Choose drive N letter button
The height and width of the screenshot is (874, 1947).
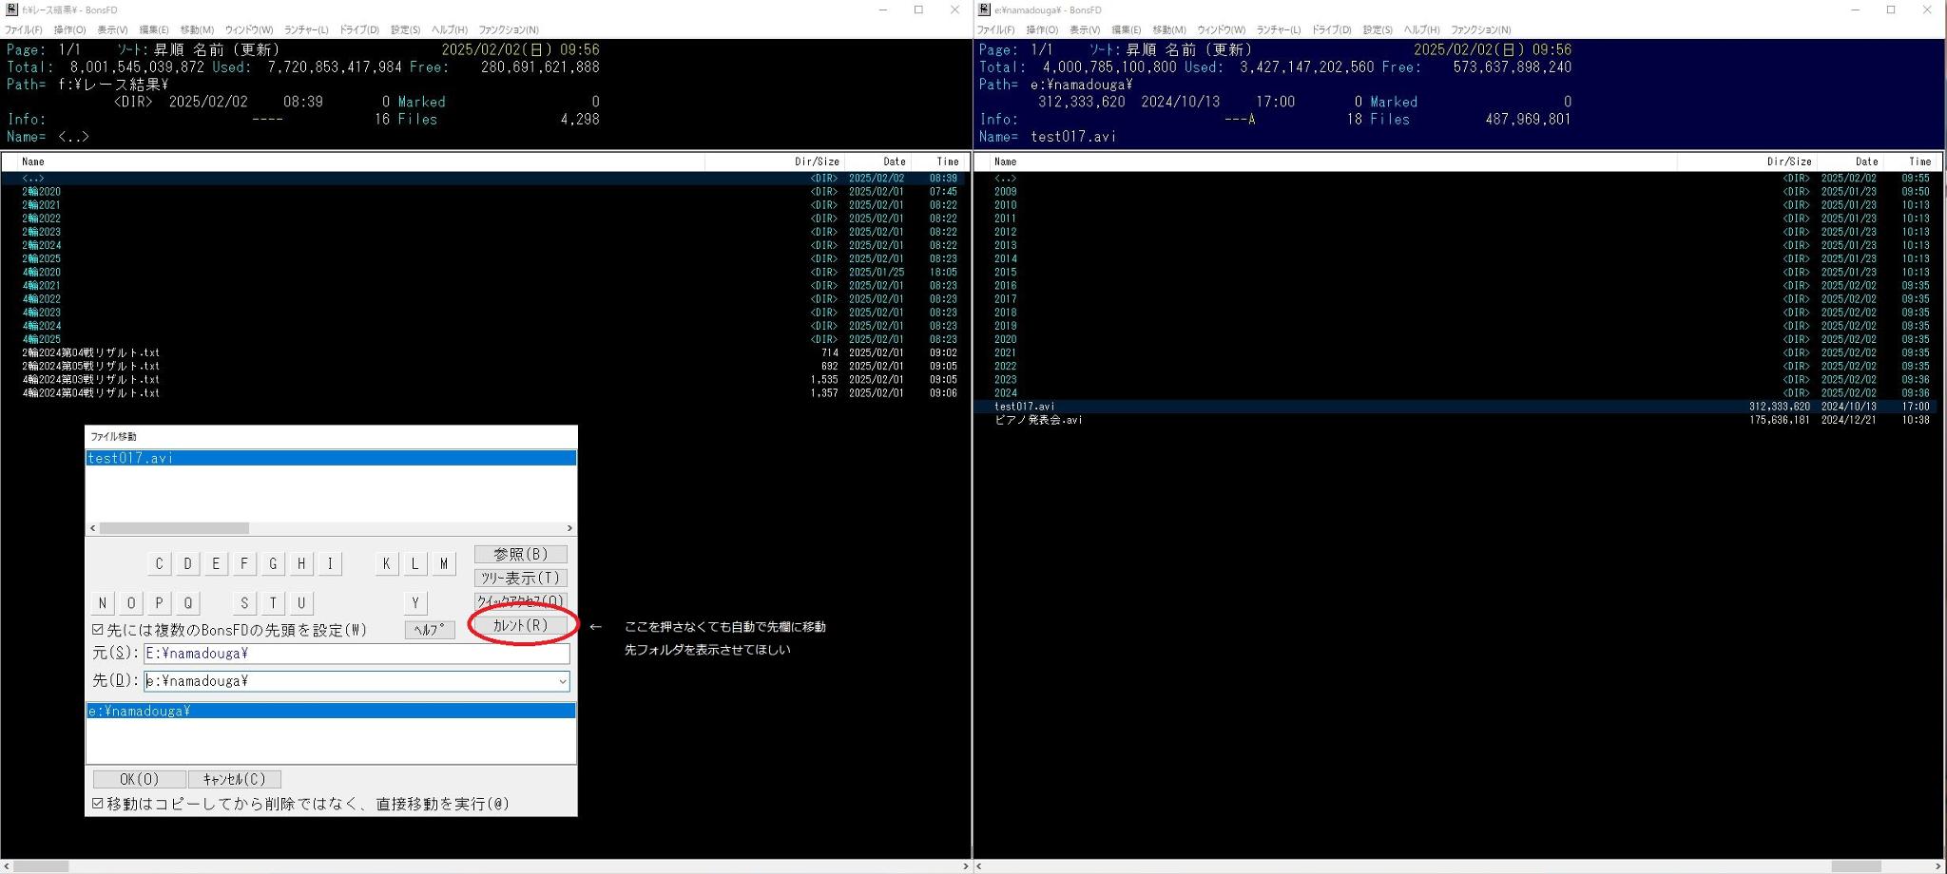coord(103,603)
